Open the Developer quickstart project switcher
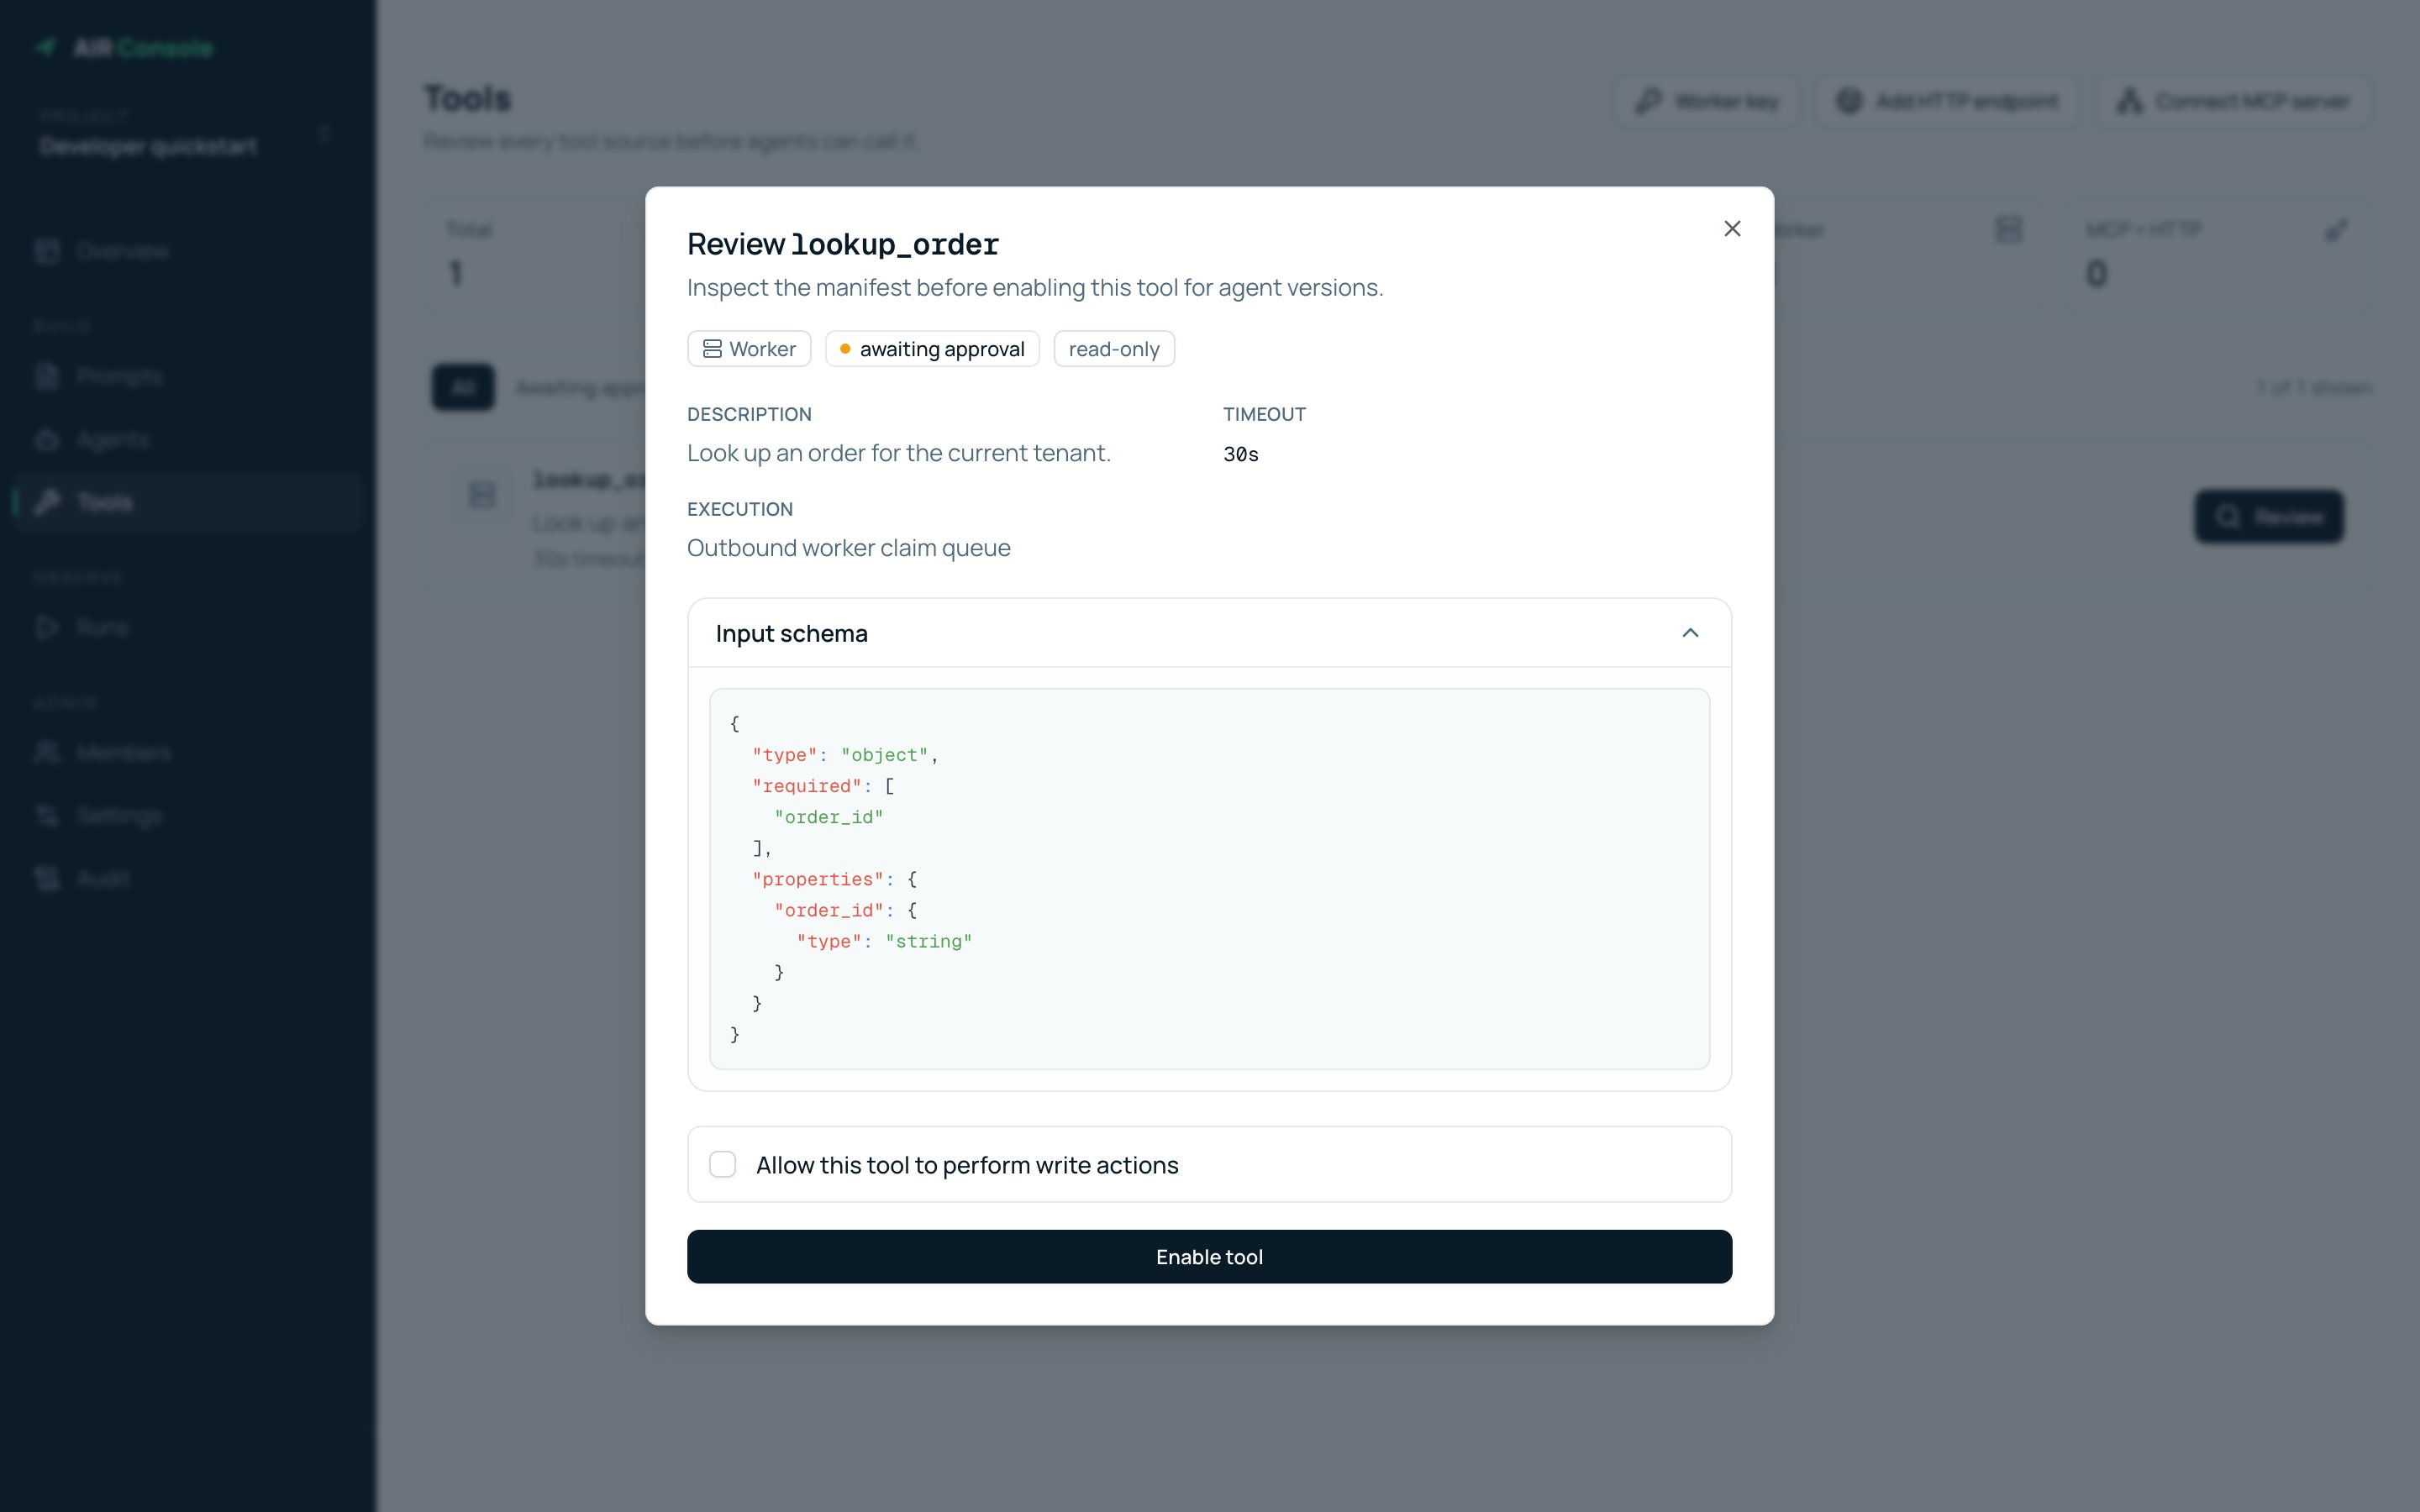The image size is (2420, 1512). click(x=187, y=134)
